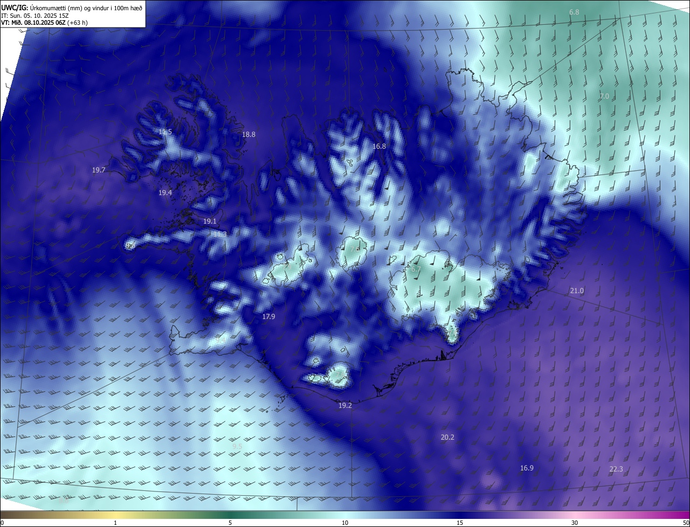Click the 'VT: Mið. 08.10.2025 06Z' line
This screenshot has height=527, width=690.
click(x=45, y=23)
